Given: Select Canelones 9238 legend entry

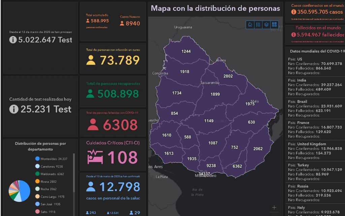Looking at the screenshot, I should 49,166.
